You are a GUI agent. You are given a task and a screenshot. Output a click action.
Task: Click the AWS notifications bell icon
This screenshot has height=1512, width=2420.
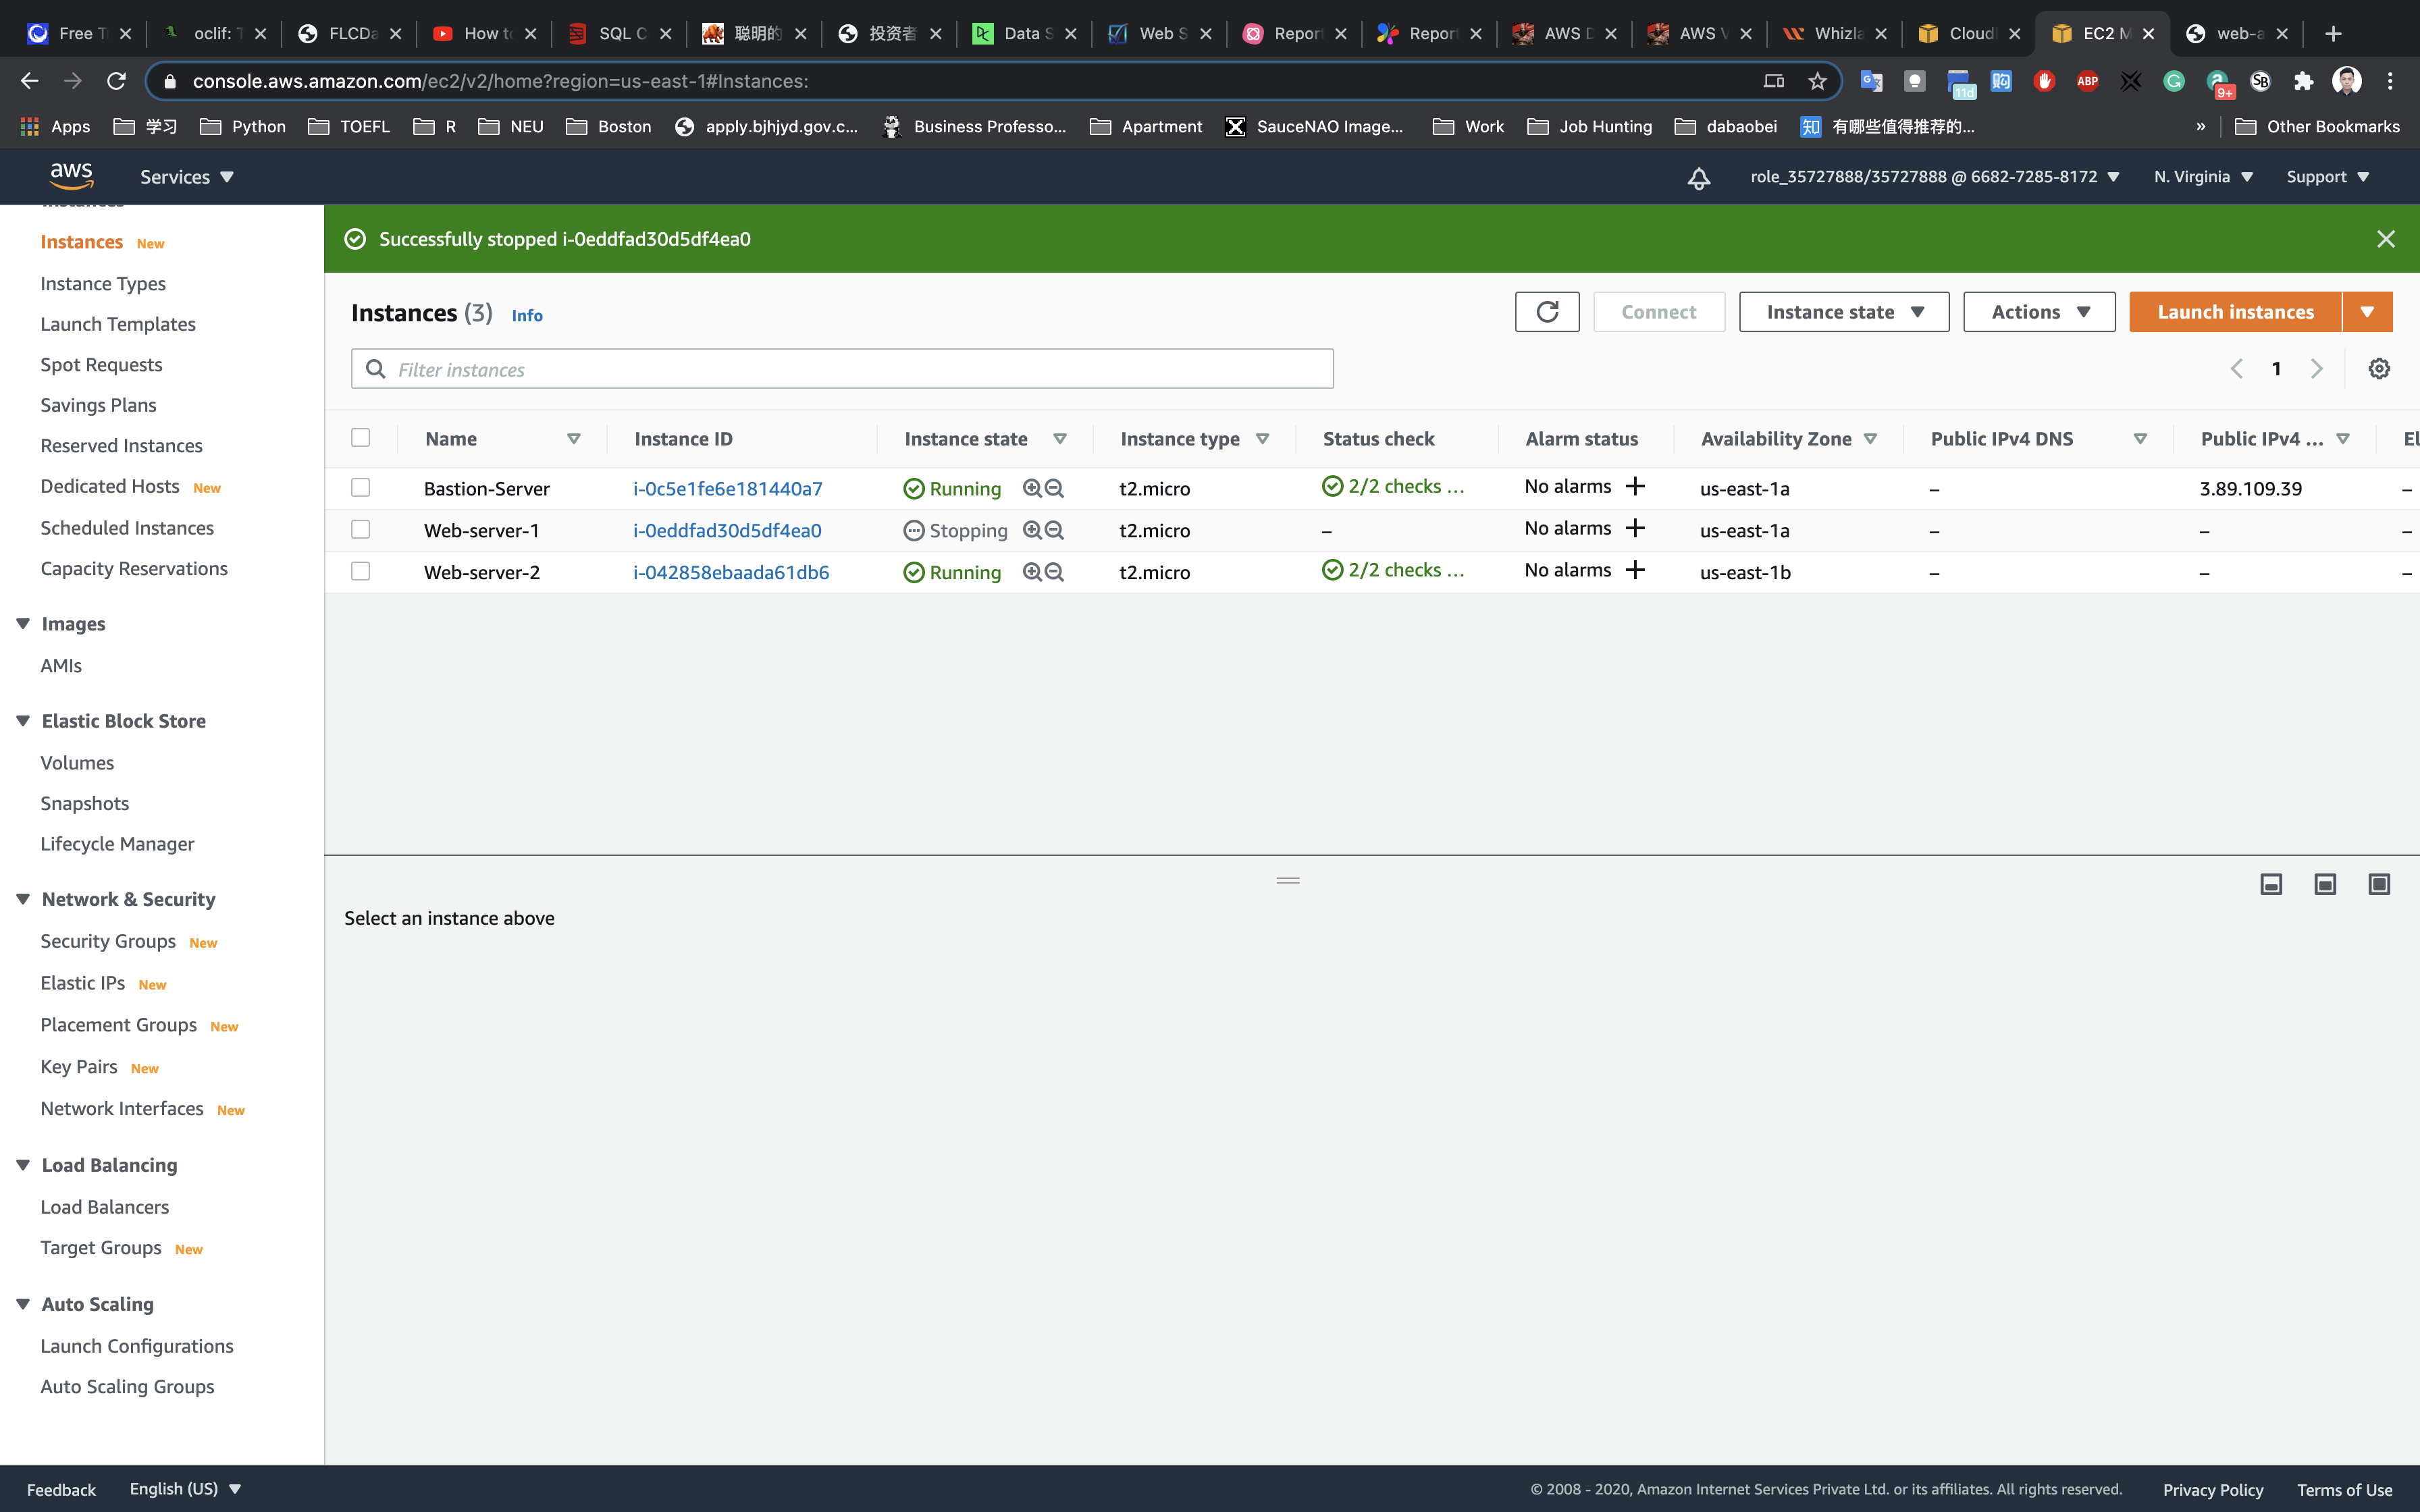pos(1698,178)
